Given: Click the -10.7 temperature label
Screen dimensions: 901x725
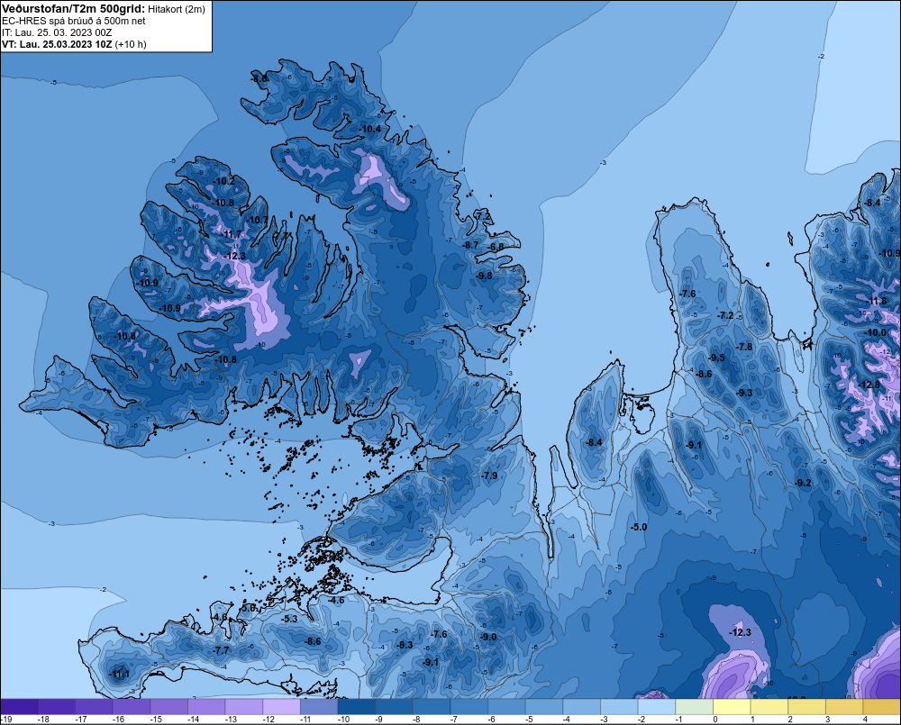Looking at the screenshot, I should click(258, 220).
